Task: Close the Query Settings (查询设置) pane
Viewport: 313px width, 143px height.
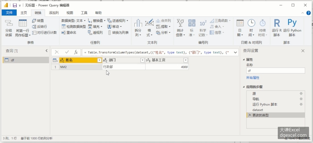Action: [303, 51]
